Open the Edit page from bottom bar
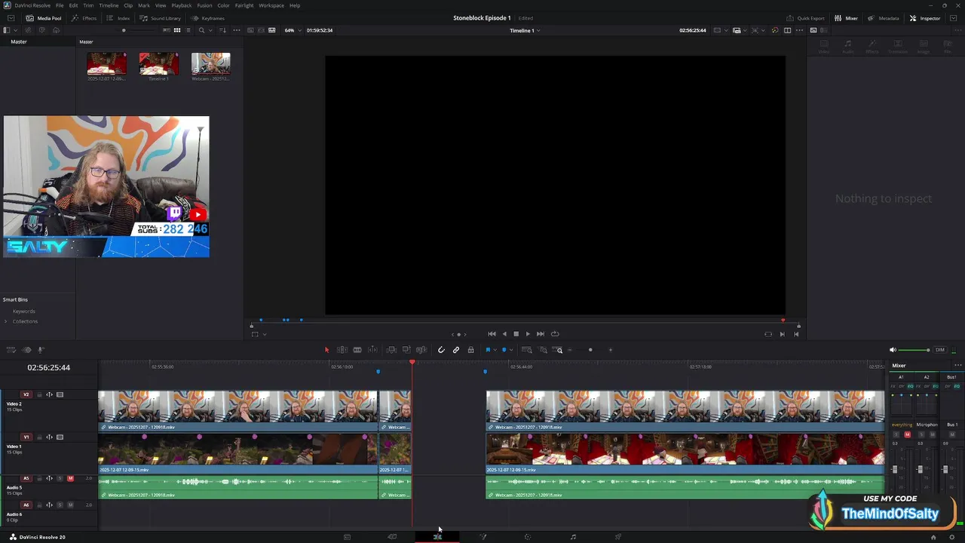The height and width of the screenshot is (543, 965). pos(437,537)
